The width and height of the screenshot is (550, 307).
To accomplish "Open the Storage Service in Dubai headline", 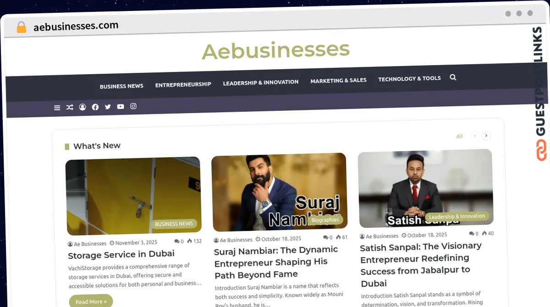I will point(121,254).
